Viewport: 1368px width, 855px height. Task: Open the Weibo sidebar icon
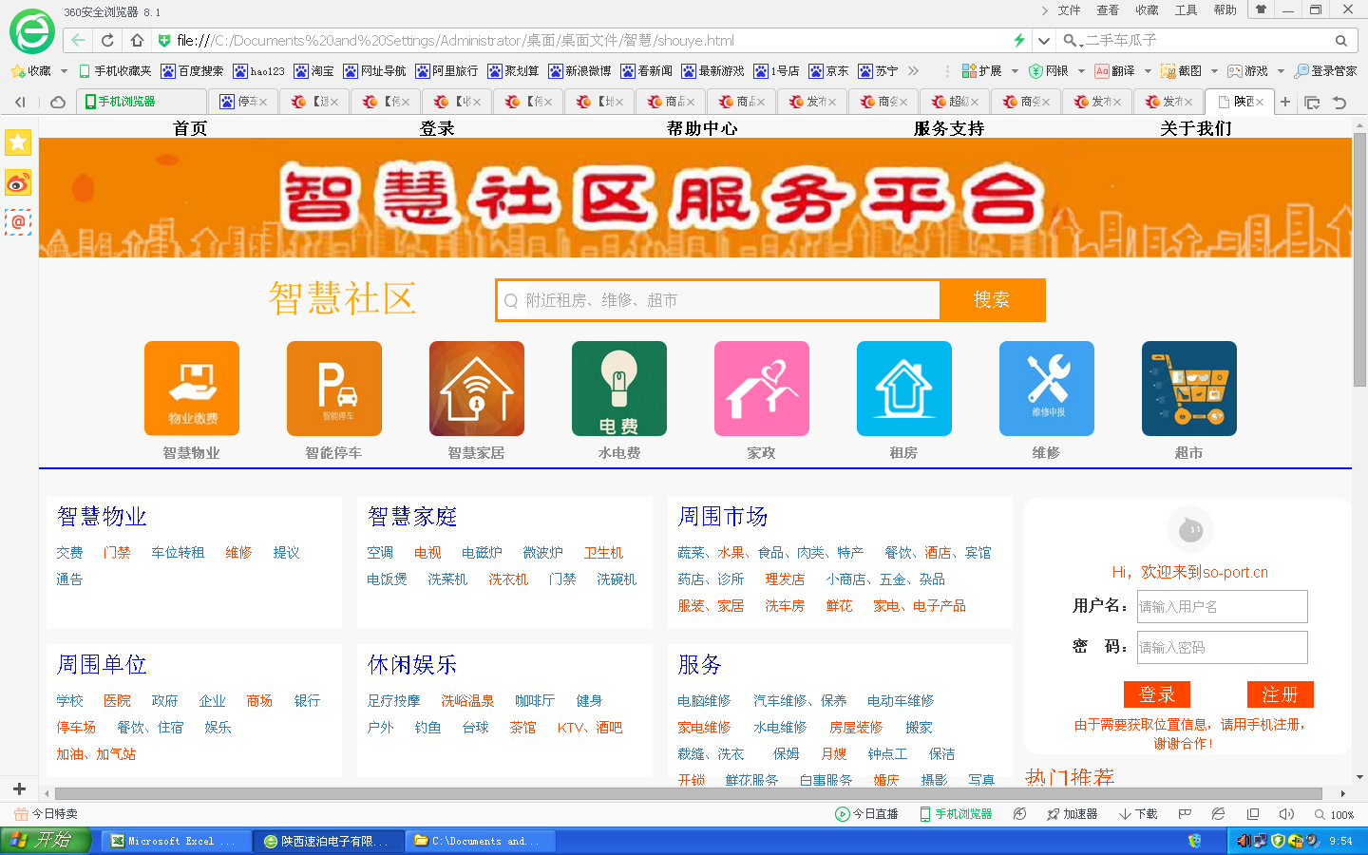(18, 182)
